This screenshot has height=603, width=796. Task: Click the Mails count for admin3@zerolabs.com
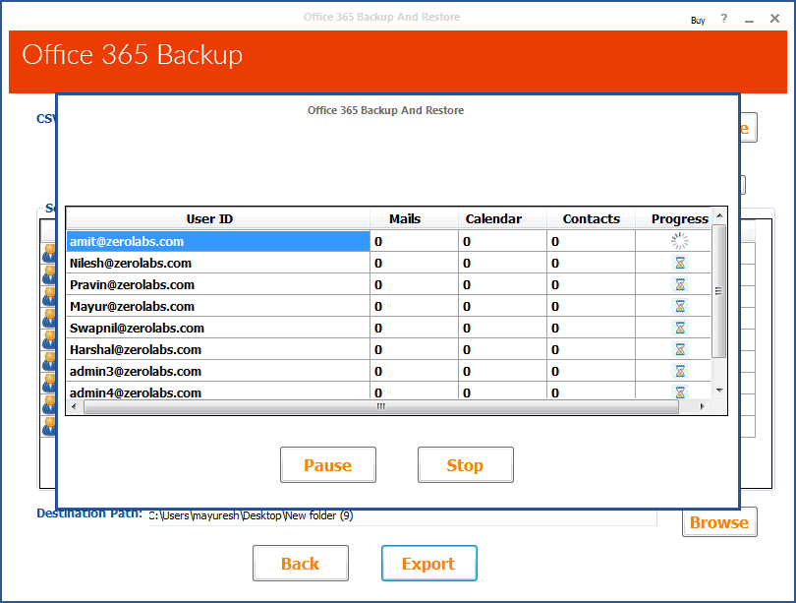click(x=414, y=372)
